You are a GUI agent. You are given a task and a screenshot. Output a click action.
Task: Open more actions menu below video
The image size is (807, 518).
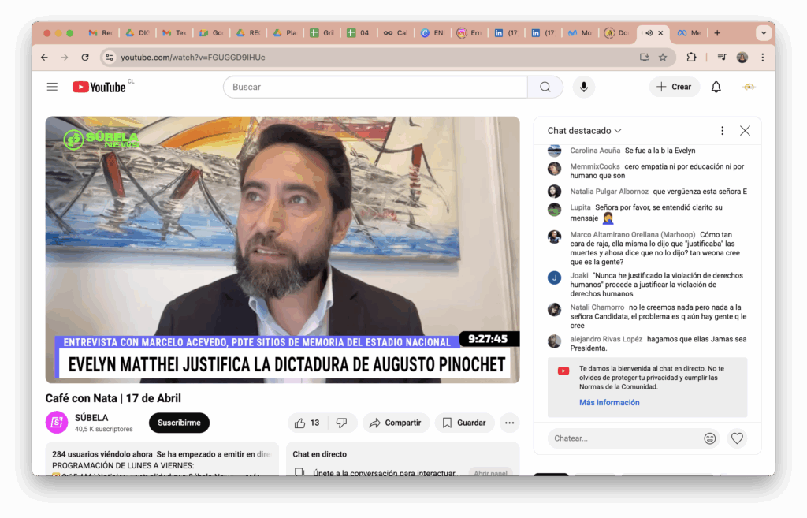(510, 423)
